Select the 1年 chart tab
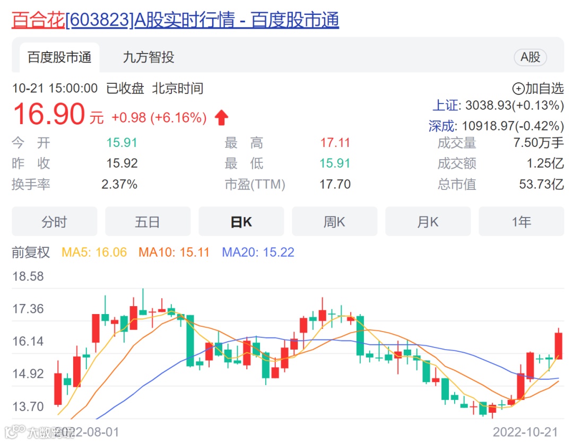Image resolution: width=573 pixels, height=443 pixels. 521,222
